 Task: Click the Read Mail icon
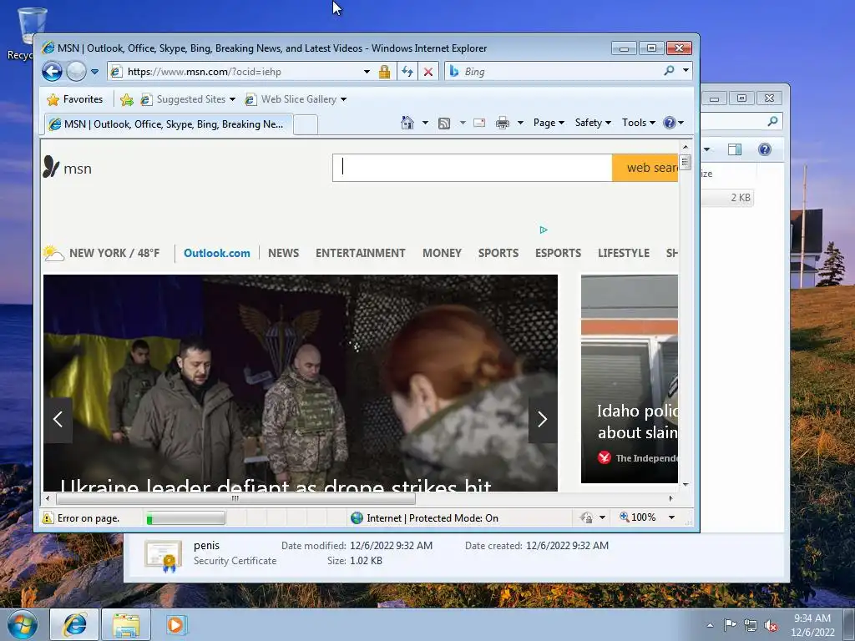pos(479,123)
